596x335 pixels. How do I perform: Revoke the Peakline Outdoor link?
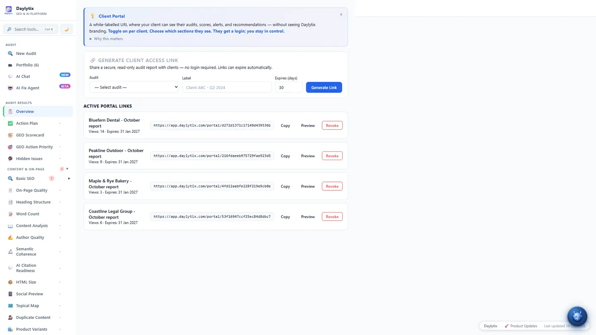332,156
